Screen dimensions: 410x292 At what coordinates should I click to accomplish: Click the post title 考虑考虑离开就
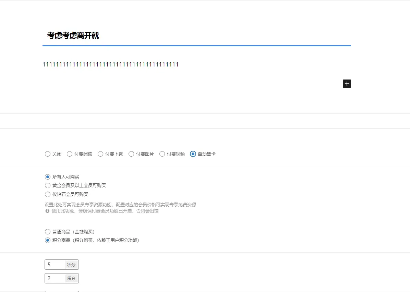tap(73, 36)
